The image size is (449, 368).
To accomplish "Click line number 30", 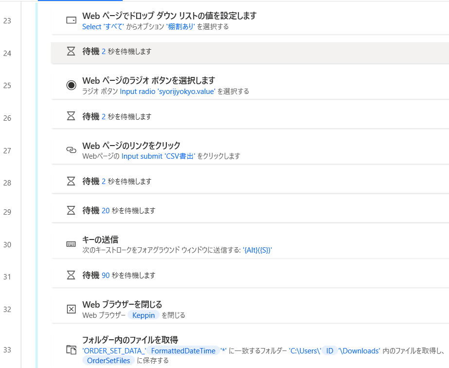I will 7,245.
